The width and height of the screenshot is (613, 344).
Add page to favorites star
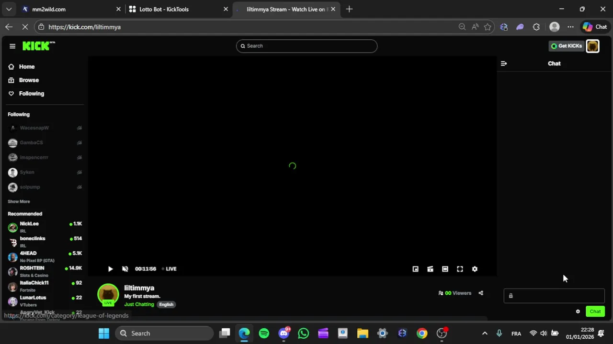pyautogui.click(x=488, y=27)
